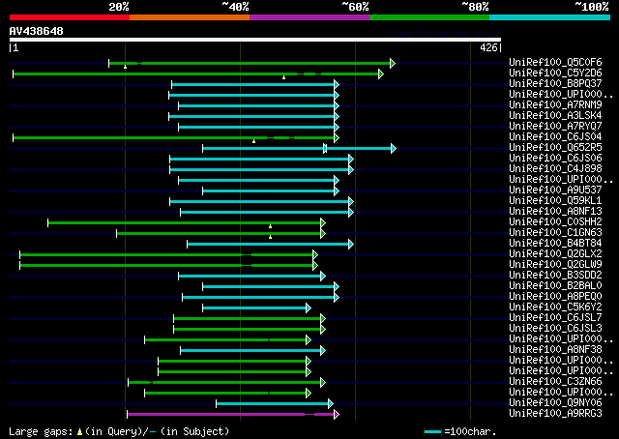The height and width of the screenshot is (439, 619).
Task: Select the UniRef100_Q652R5 label
Action: pos(555,148)
